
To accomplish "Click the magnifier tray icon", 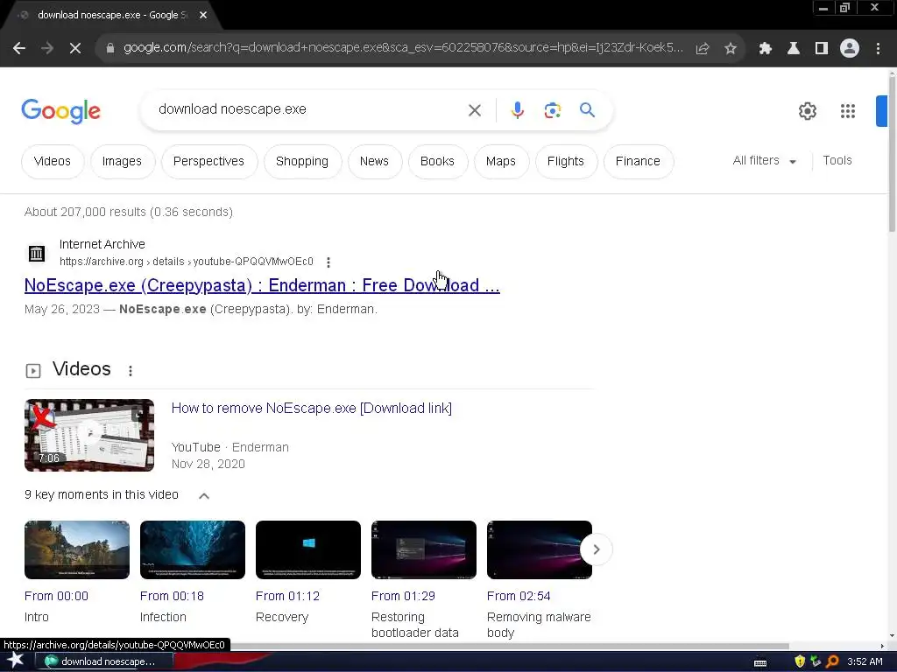I will click(832, 661).
